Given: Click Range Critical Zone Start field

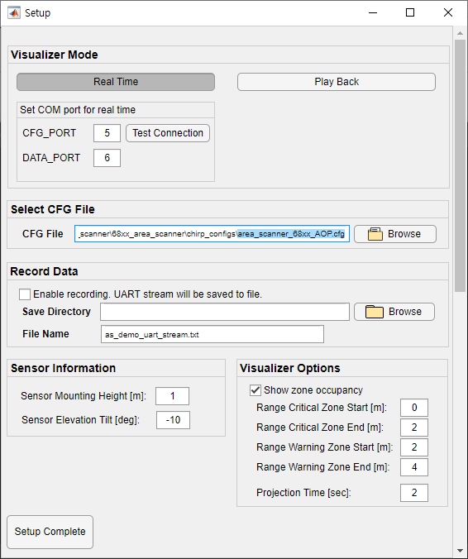Looking at the screenshot, I should [x=413, y=408].
